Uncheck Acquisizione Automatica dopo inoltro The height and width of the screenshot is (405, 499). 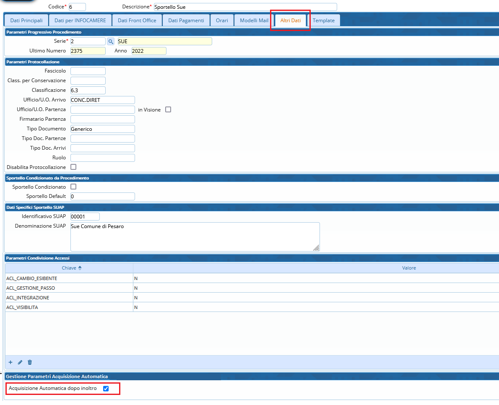106,389
